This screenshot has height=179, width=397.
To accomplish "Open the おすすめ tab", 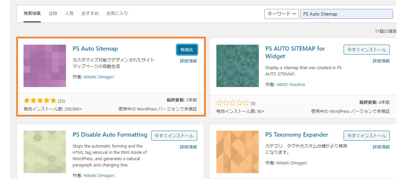I will coord(90,13).
